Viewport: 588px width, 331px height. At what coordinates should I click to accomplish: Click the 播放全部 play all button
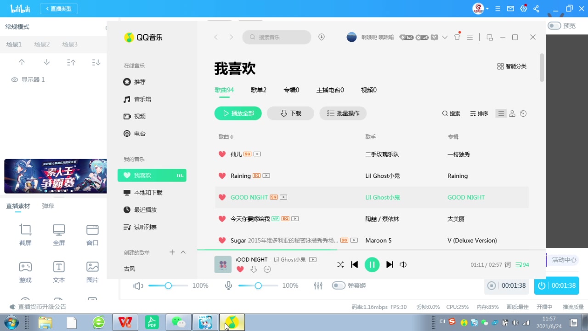coord(238,114)
